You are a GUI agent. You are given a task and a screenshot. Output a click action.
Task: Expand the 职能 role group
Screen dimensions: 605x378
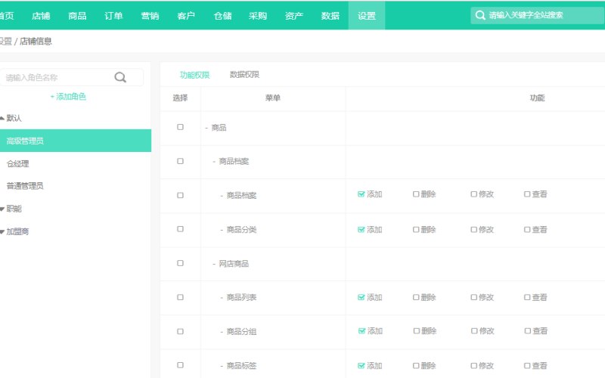2,209
